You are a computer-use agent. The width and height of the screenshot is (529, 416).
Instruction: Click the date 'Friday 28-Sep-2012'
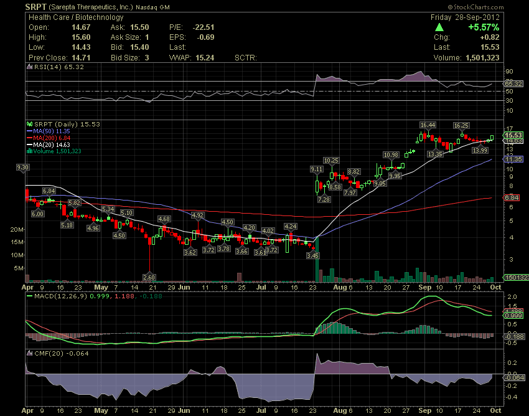(465, 17)
